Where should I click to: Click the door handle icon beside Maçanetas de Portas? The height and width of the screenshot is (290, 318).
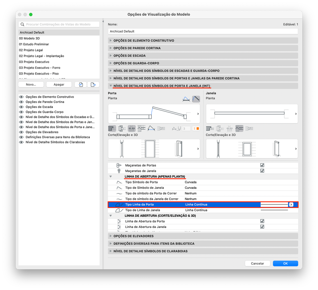119,165
